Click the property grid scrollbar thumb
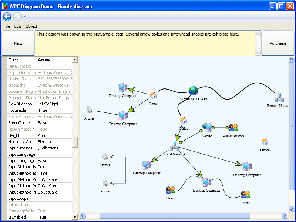This screenshot has height=222, width=296. [75, 142]
